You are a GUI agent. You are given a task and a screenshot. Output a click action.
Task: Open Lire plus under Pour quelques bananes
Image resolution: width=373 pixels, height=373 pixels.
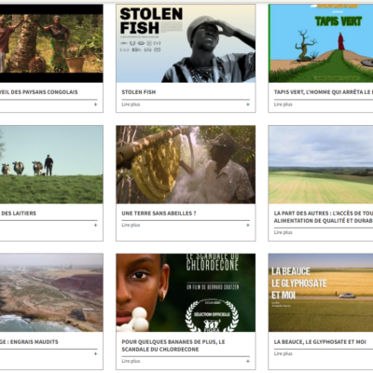pyautogui.click(x=131, y=361)
